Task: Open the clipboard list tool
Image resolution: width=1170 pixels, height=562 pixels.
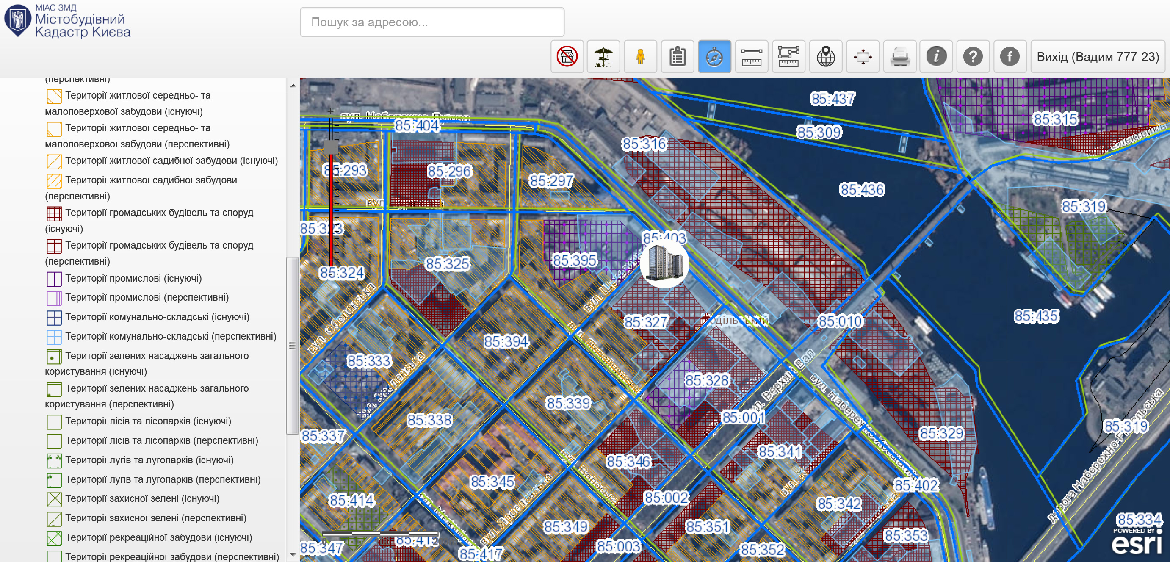Action: pos(677,57)
